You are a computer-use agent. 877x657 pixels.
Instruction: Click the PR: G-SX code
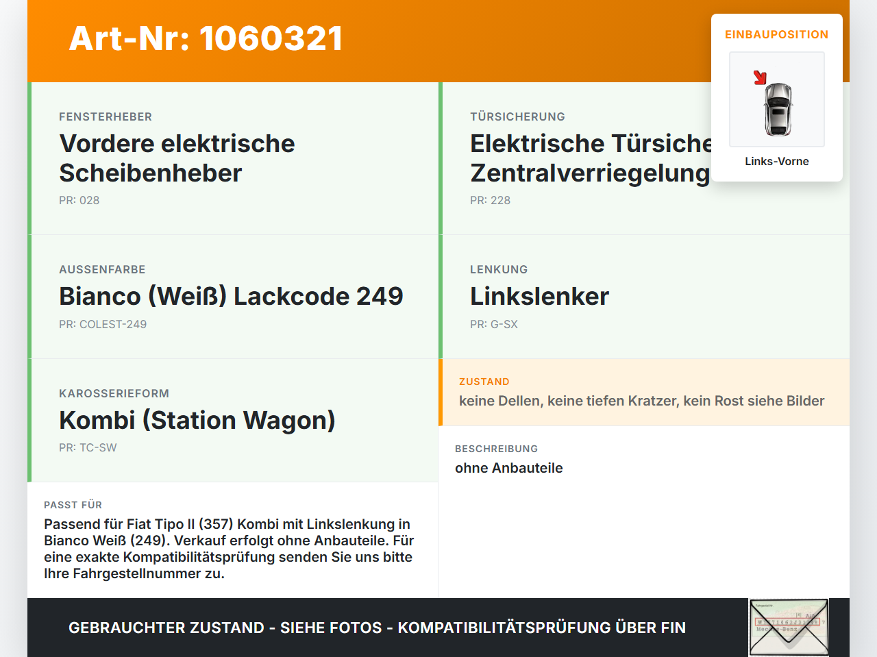point(494,324)
